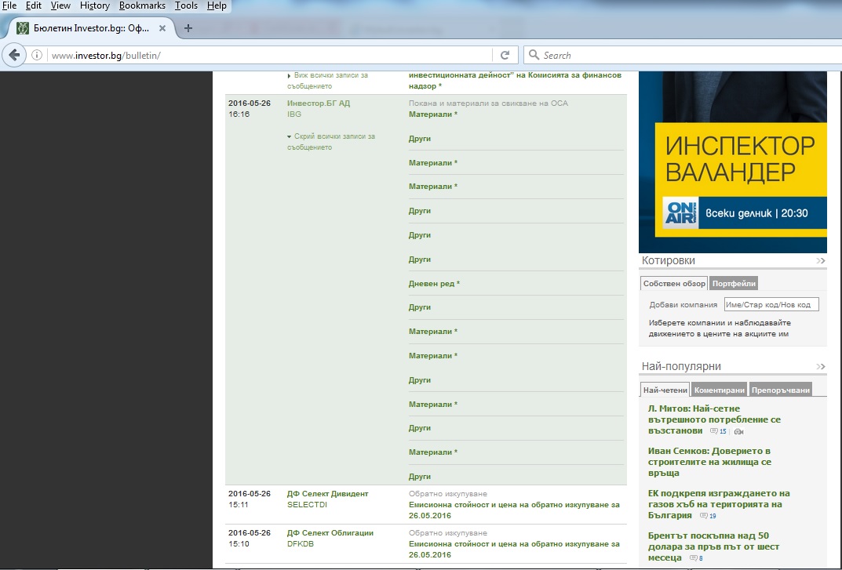Open the Най-популярни section heading
The height and width of the screenshot is (570, 842).
coord(681,367)
